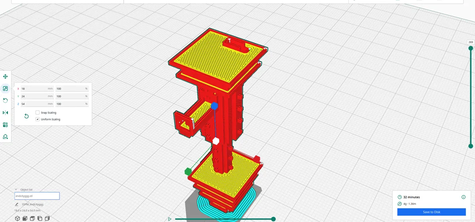The image size is (475, 222).
Task: Click the Save to Disk button
Action: pos(431,212)
